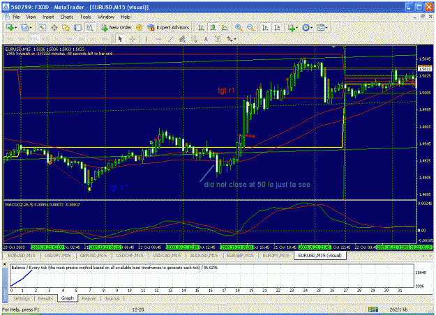Open the Profiles toolbar icon
Image resolution: width=436 pixels, height=315 pixels.
point(24,27)
